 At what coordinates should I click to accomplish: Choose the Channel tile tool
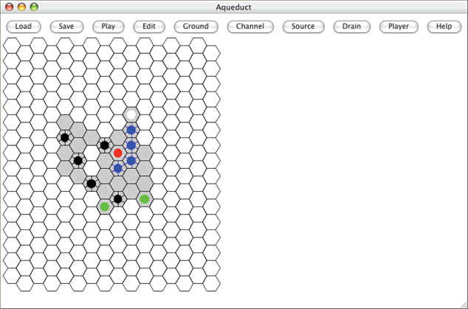[250, 27]
